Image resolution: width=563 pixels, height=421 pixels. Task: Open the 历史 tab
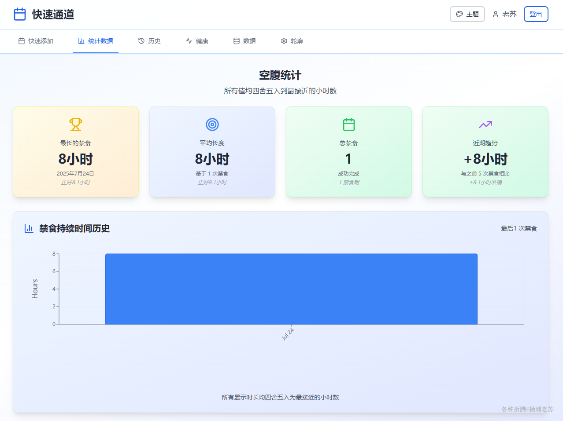(x=149, y=41)
